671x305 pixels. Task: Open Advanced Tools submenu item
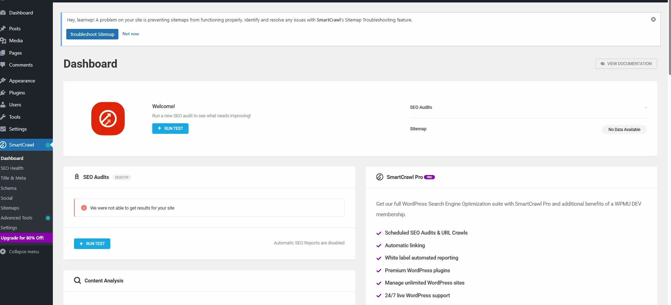click(17, 218)
